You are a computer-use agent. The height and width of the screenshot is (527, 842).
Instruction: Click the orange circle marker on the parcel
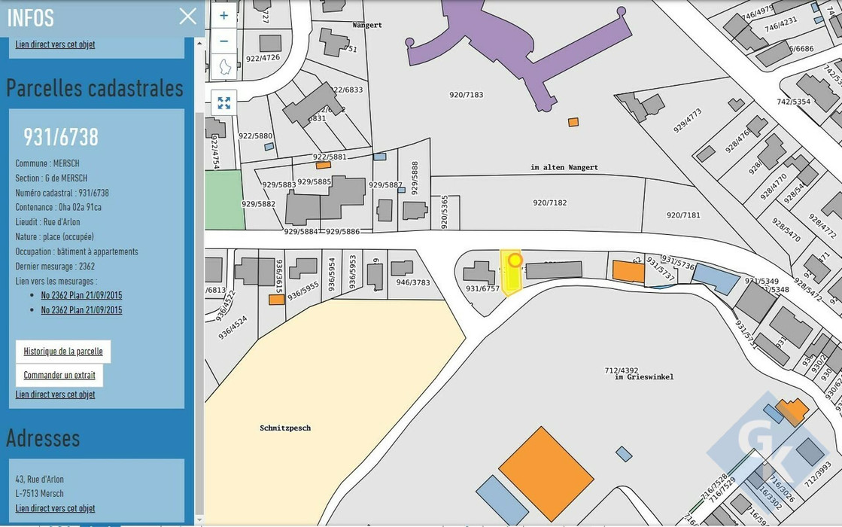click(515, 260)
